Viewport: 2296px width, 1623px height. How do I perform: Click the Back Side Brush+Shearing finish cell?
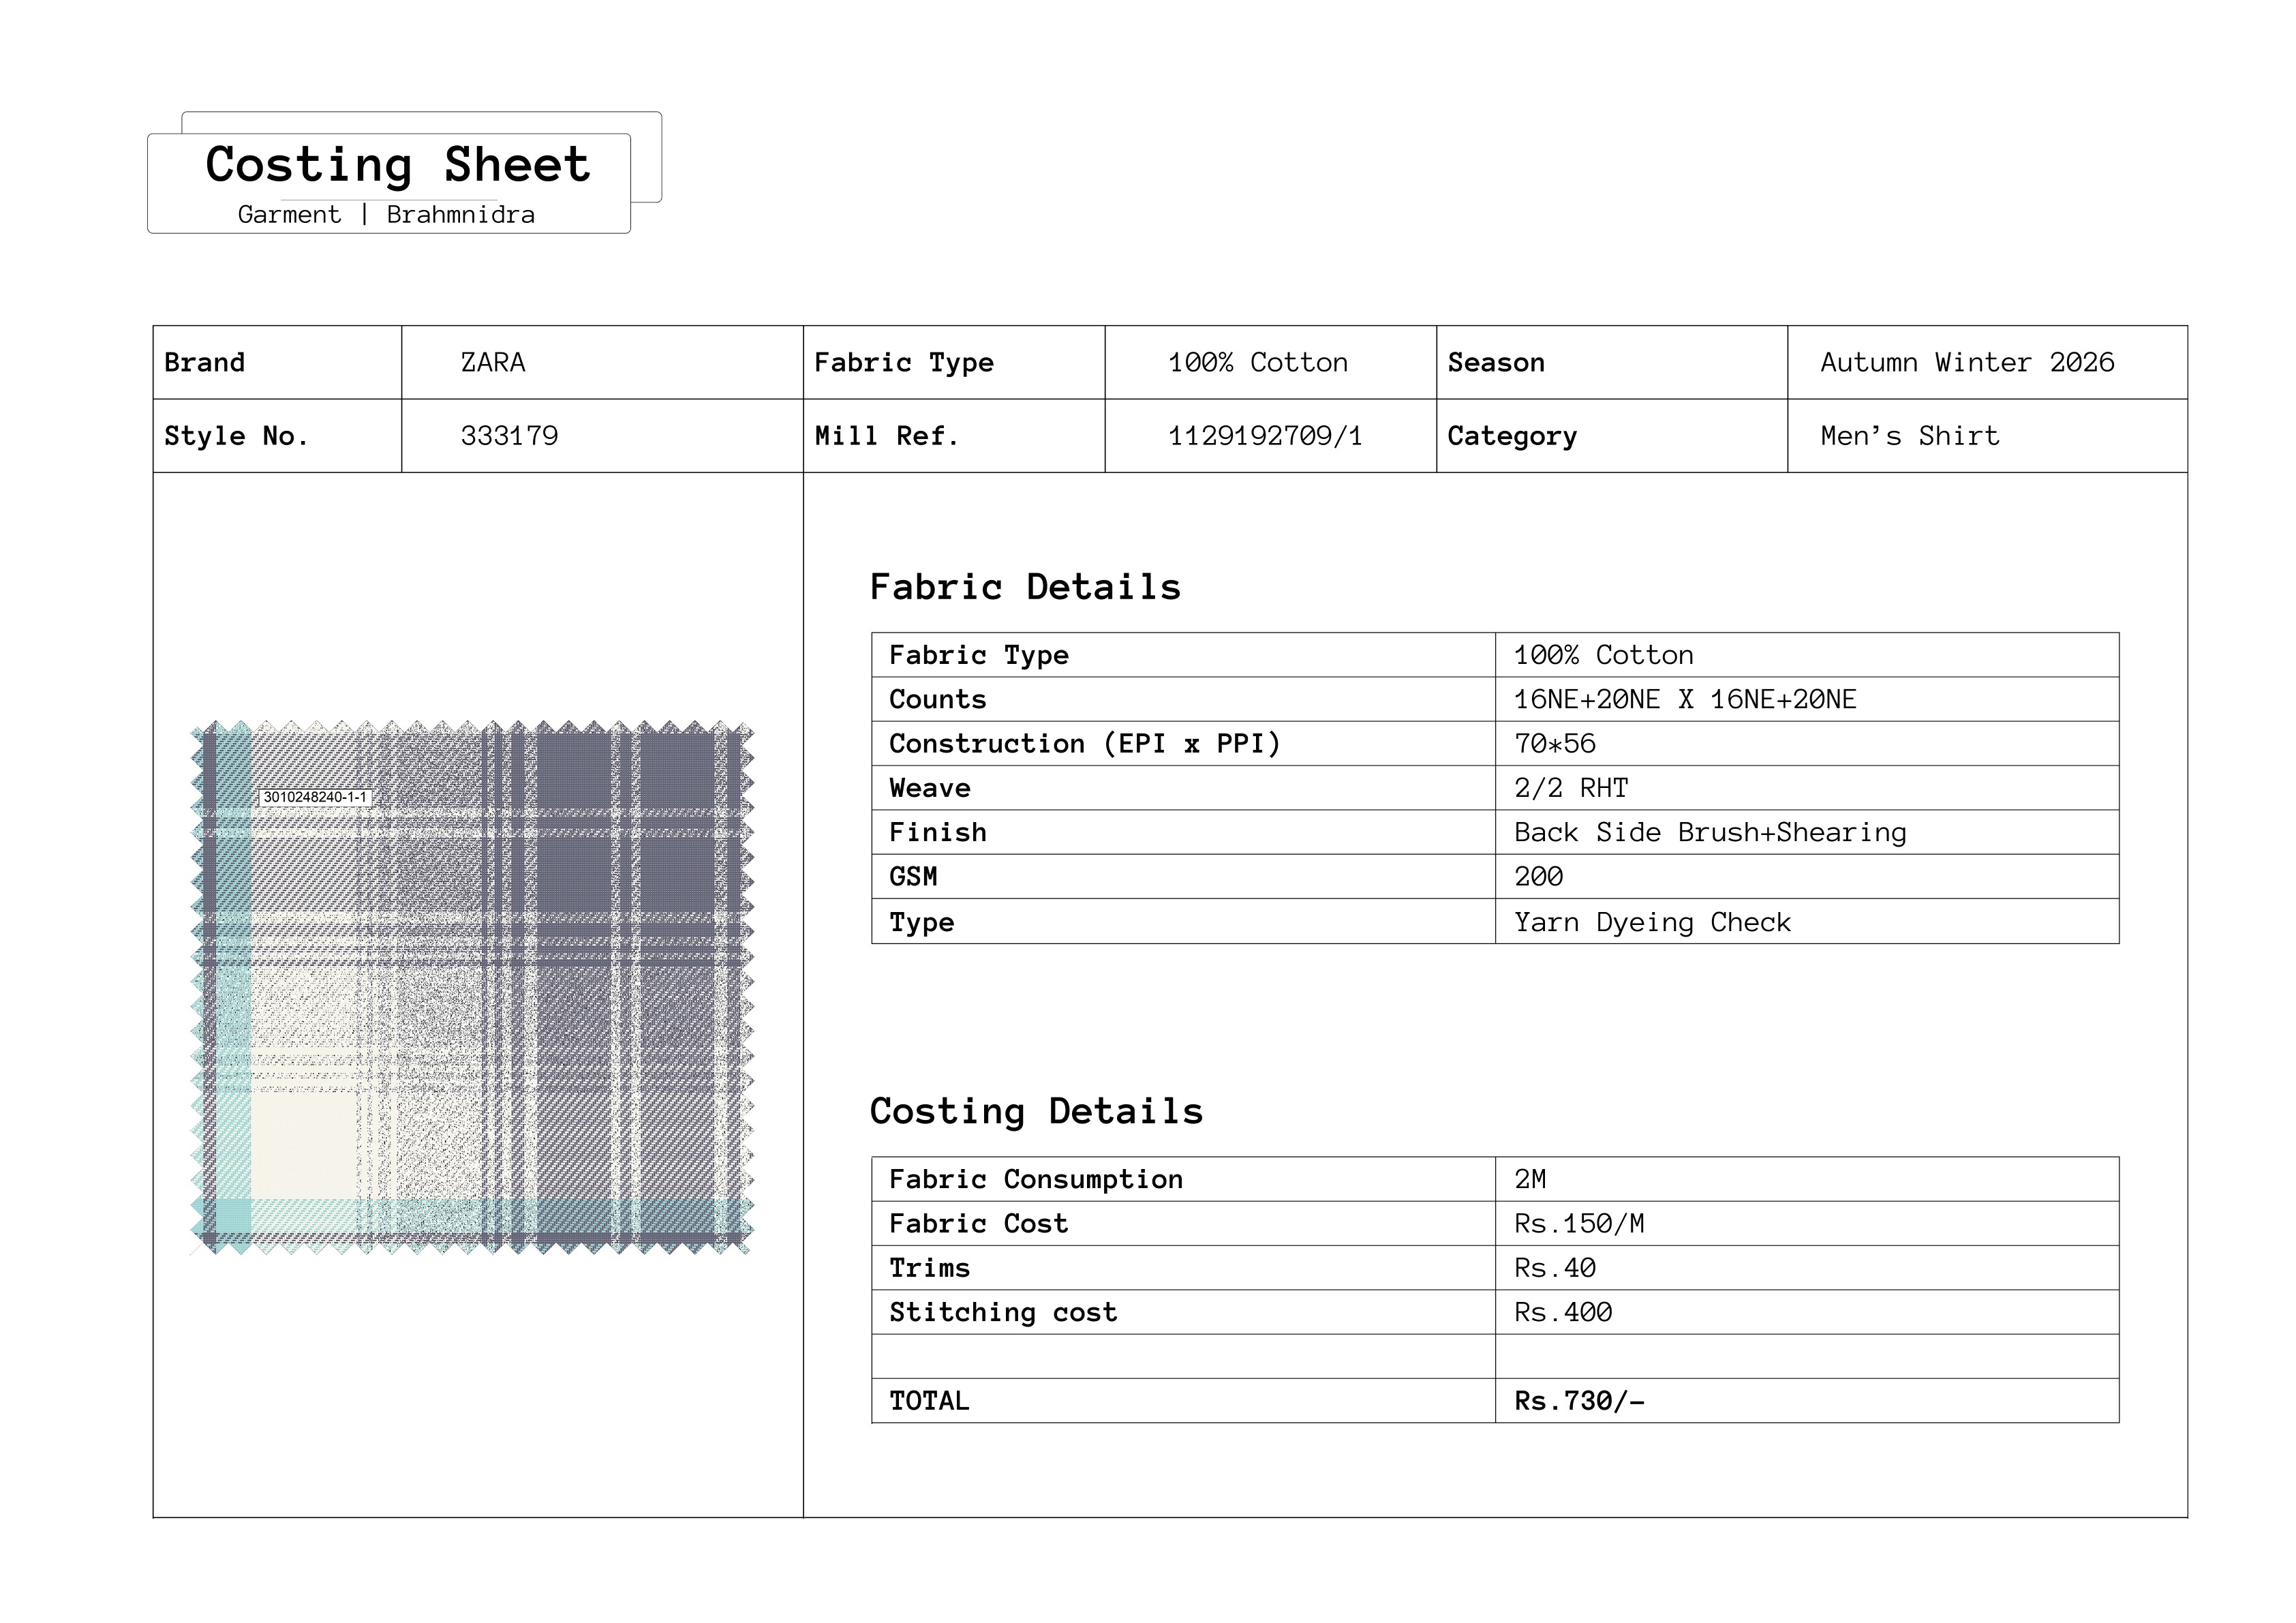coord(1709,832)
